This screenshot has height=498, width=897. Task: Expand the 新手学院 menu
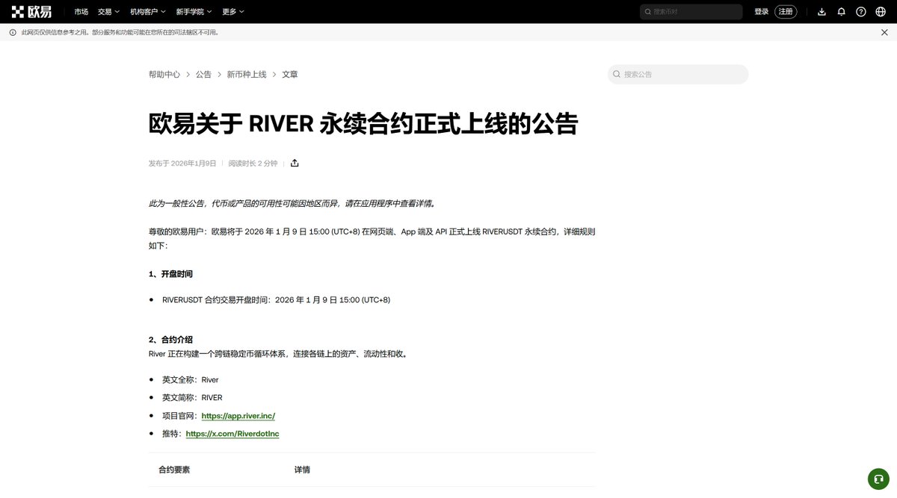click(191, 11)
